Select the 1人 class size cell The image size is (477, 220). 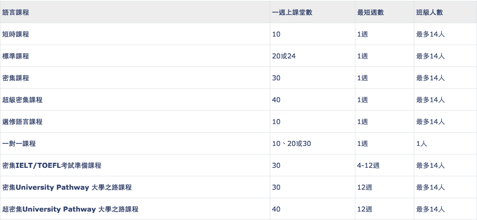(421, 144)
